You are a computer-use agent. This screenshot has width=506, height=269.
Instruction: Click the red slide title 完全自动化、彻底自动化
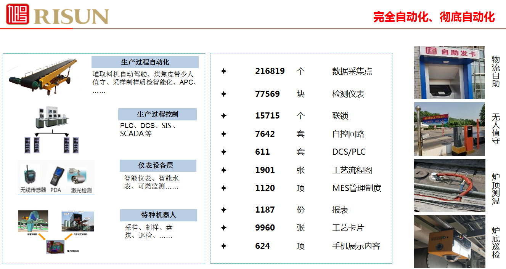click(x=434, y=17)
